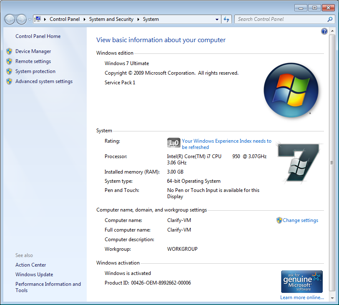This screenshot has height=305, width=339.
Task: Click the Back navigation arrow
Action: (10, 20)
